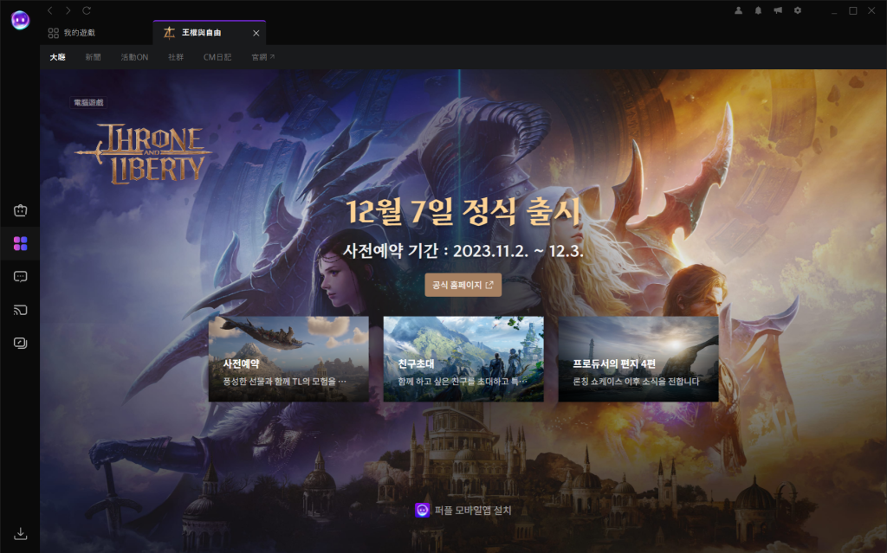Click the Purple launcher logo icon
This screenshot has height=553, width=887.
(x=20, y=20)
